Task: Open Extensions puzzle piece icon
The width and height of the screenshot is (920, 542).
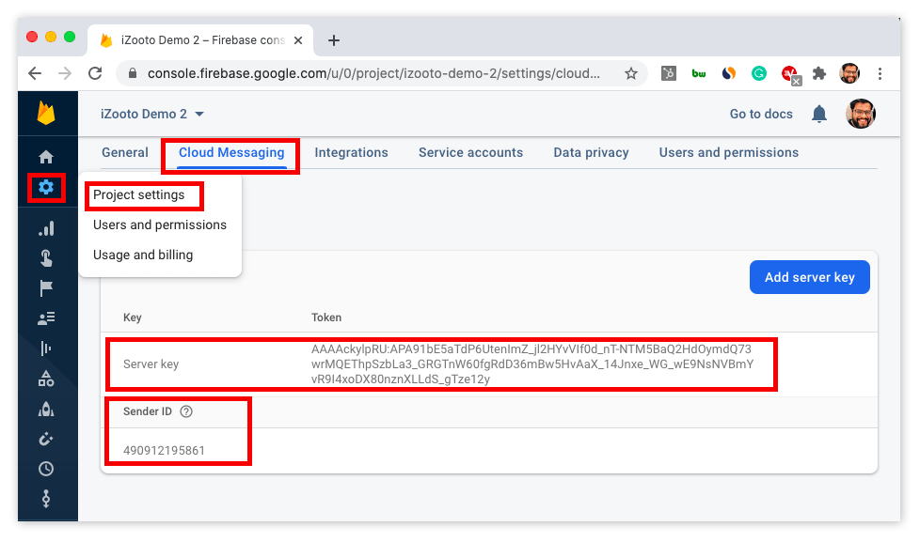Action: coord(819,73)
